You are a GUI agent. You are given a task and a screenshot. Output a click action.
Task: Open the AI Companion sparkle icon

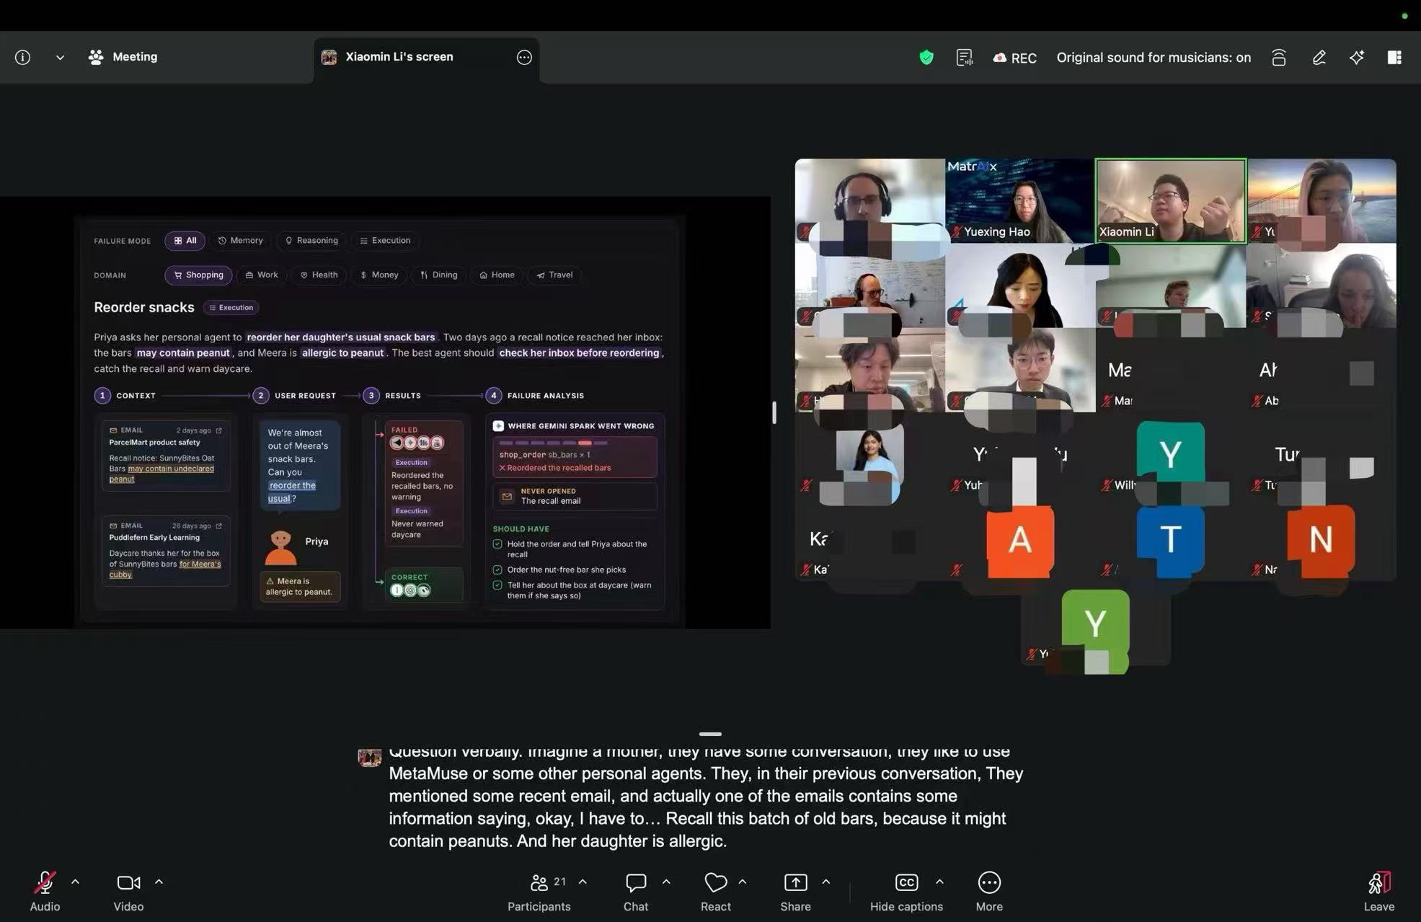(x=1357, y=58)
